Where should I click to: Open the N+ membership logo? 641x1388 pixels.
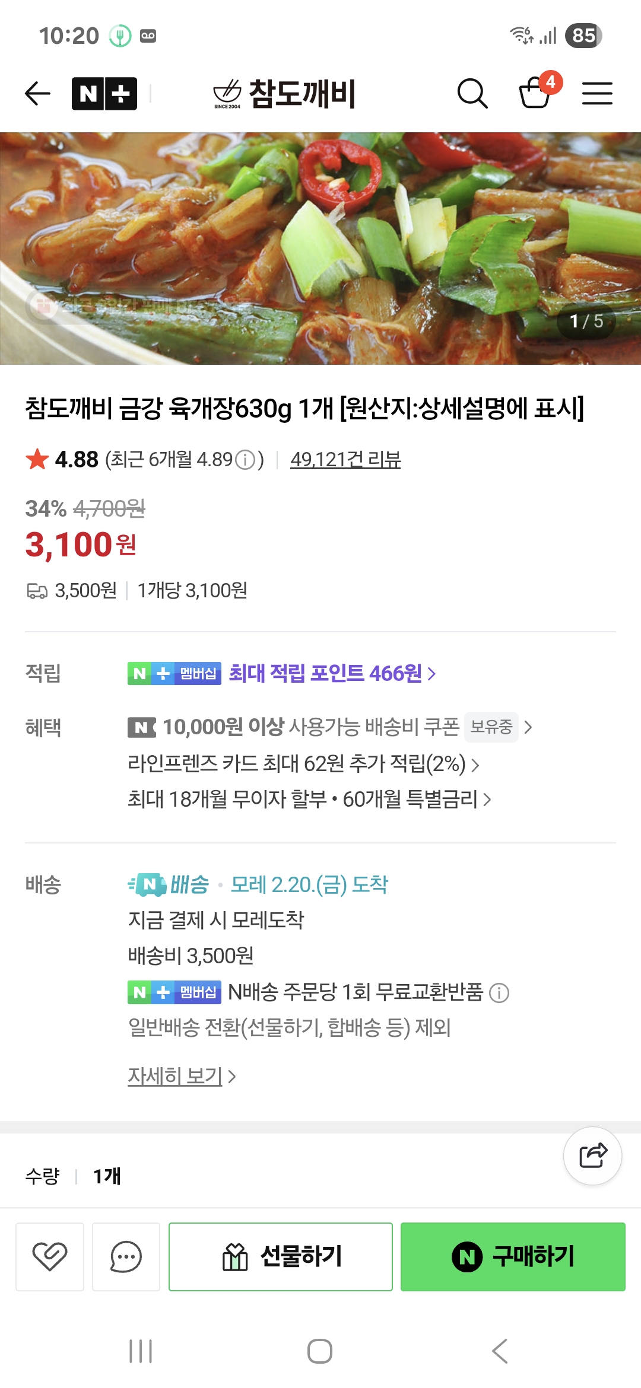click(104, 94)
